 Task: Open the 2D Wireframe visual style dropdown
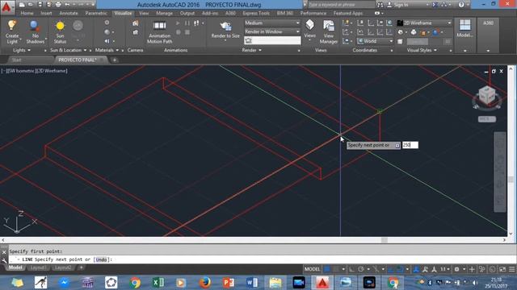point(424,23)
